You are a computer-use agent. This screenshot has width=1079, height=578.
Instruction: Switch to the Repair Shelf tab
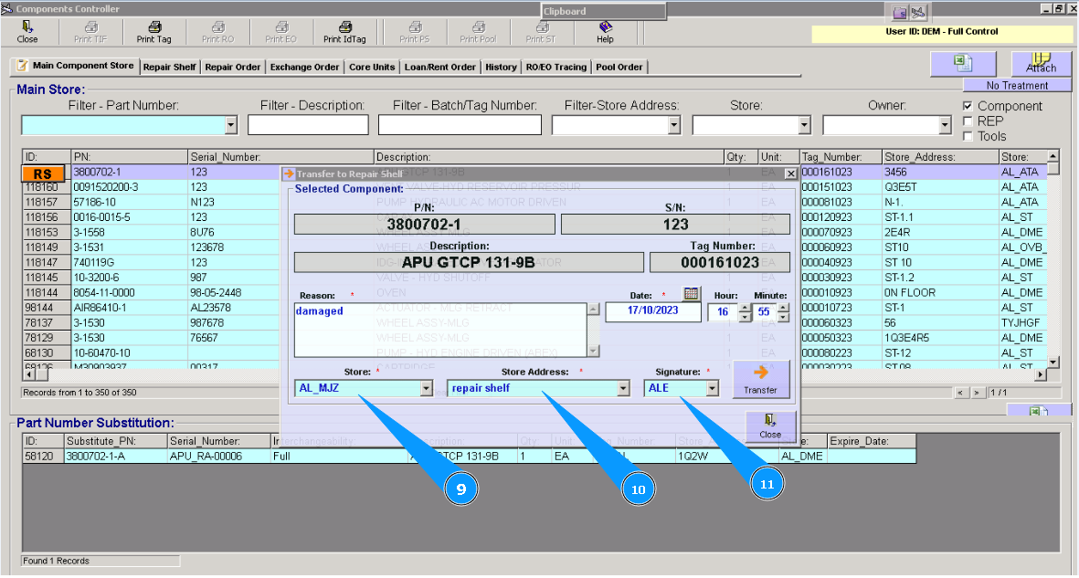click(x=169, y=66)
